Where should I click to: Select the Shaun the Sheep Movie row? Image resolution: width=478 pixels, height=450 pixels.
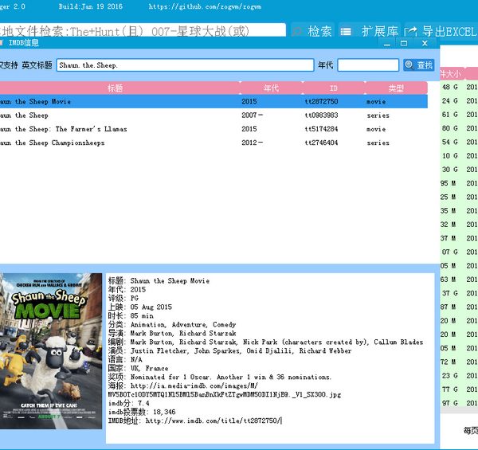click(x=119, y=102)
